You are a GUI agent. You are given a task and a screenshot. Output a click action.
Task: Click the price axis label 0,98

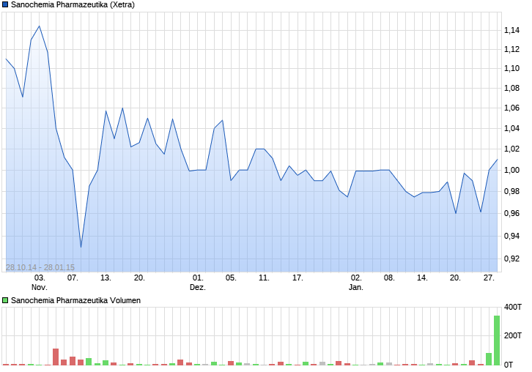click(511, 191)
